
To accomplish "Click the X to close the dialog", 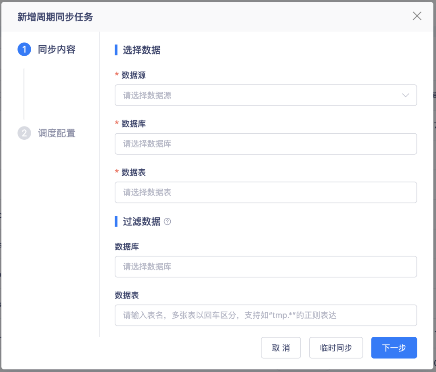I will tap(417, 16).
